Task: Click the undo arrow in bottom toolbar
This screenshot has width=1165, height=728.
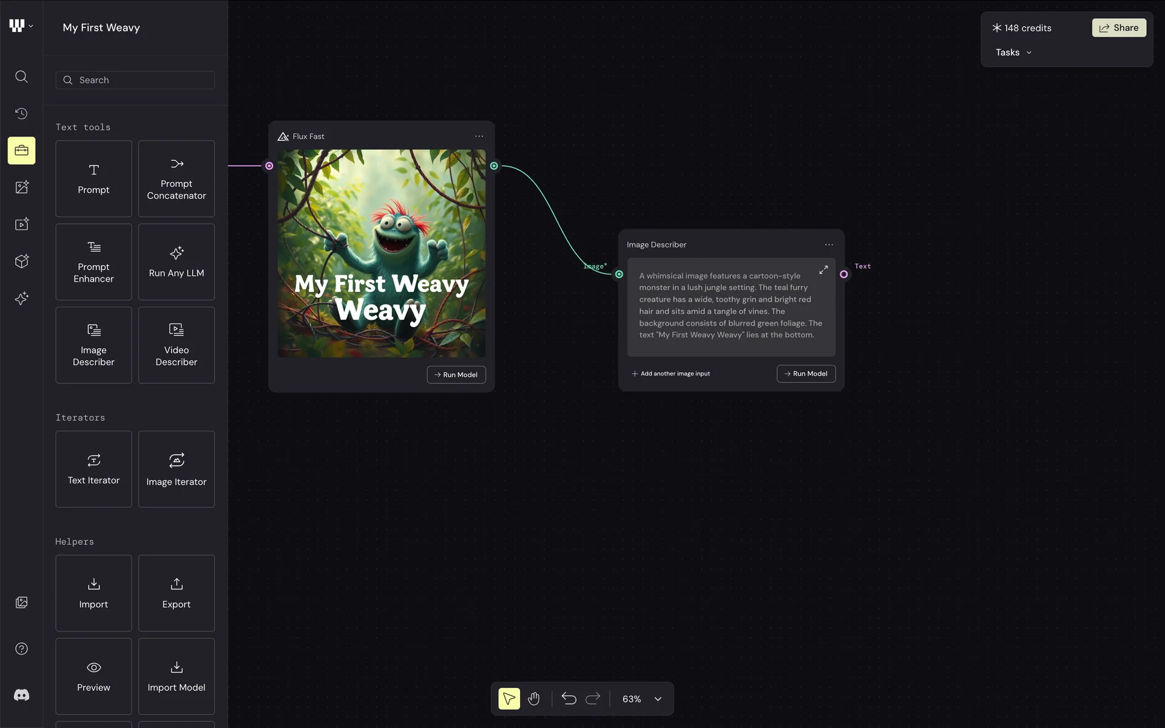Action: 569,699
